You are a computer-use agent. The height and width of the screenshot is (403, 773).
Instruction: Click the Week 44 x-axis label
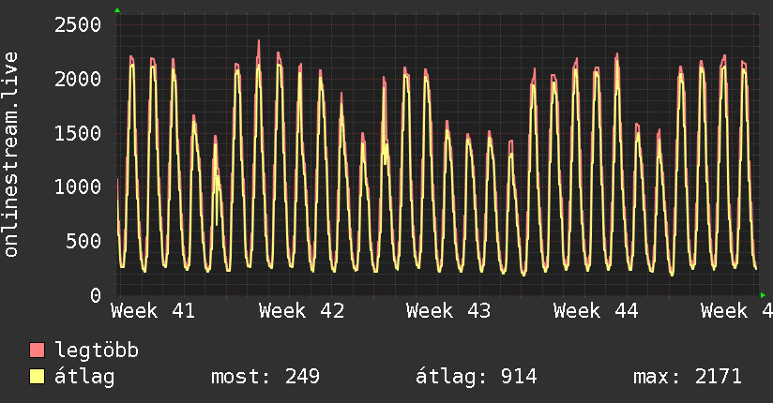(x=596, y=311)
